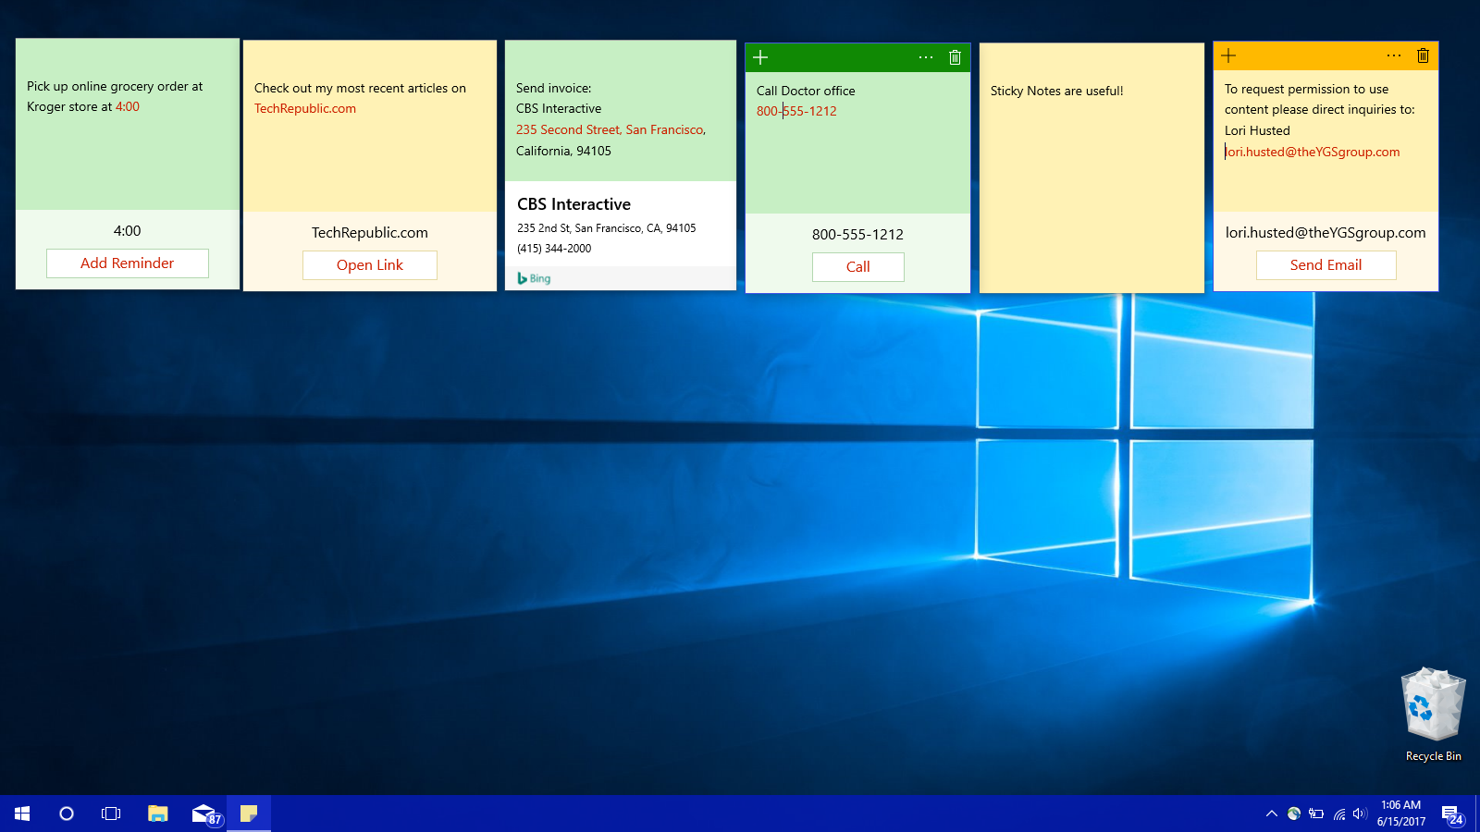Viewport: 1480px width, 832px height.
Task: Delete the Call Doctor office note via trash icon
Action: (x=956, y=56)
